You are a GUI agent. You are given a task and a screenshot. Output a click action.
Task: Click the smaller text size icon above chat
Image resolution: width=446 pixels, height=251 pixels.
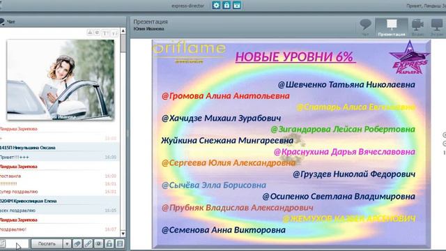click(x=114, y=33)
